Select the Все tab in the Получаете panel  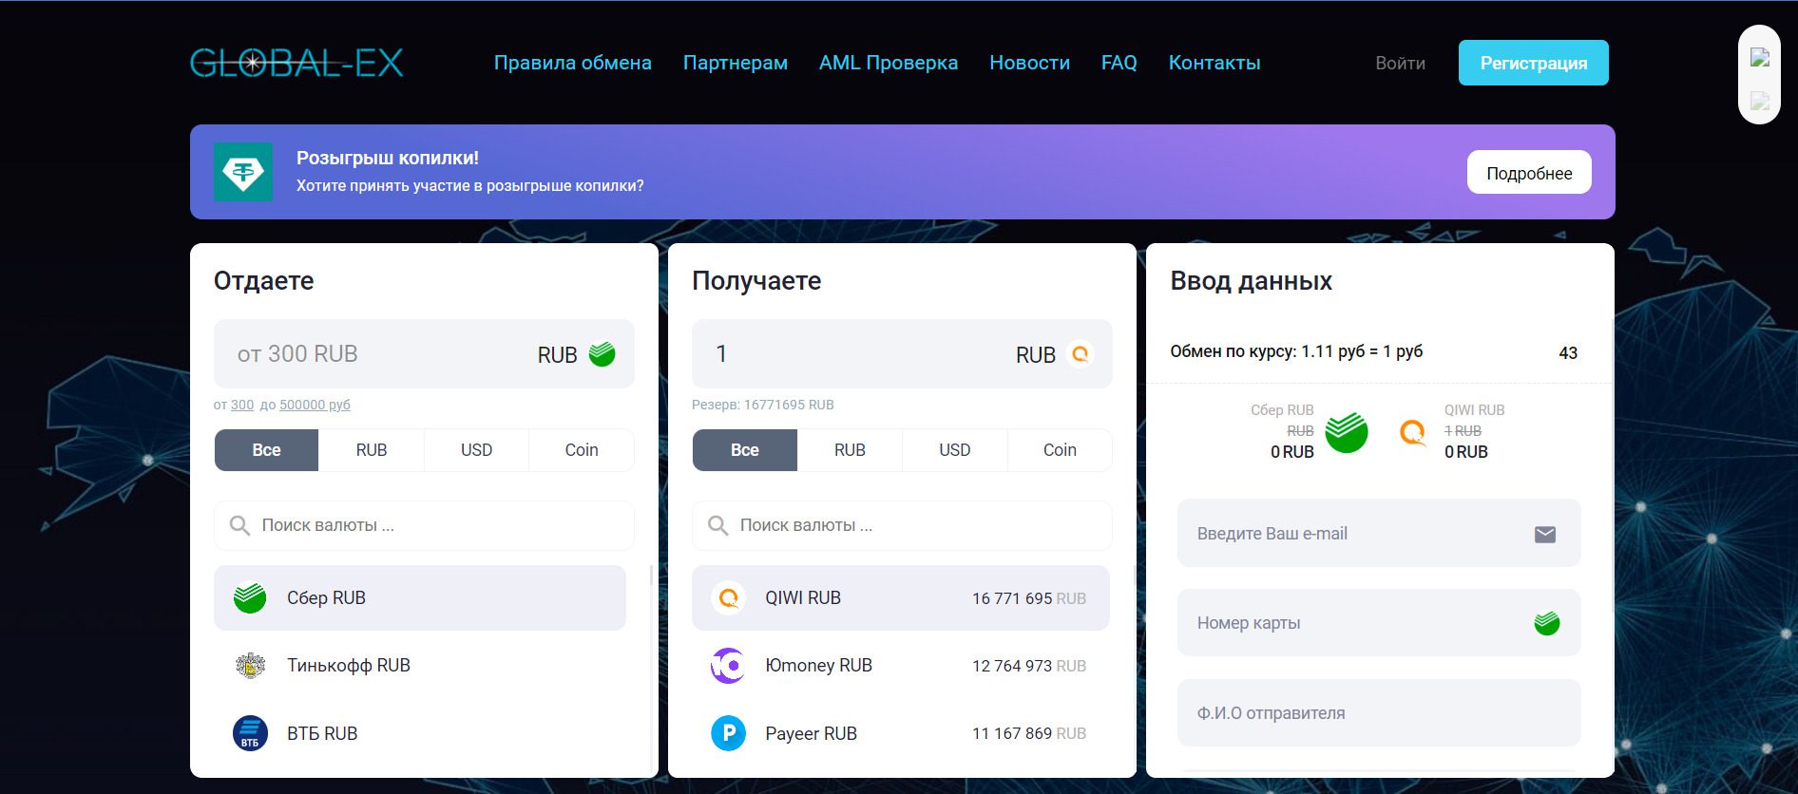(745, 450)
